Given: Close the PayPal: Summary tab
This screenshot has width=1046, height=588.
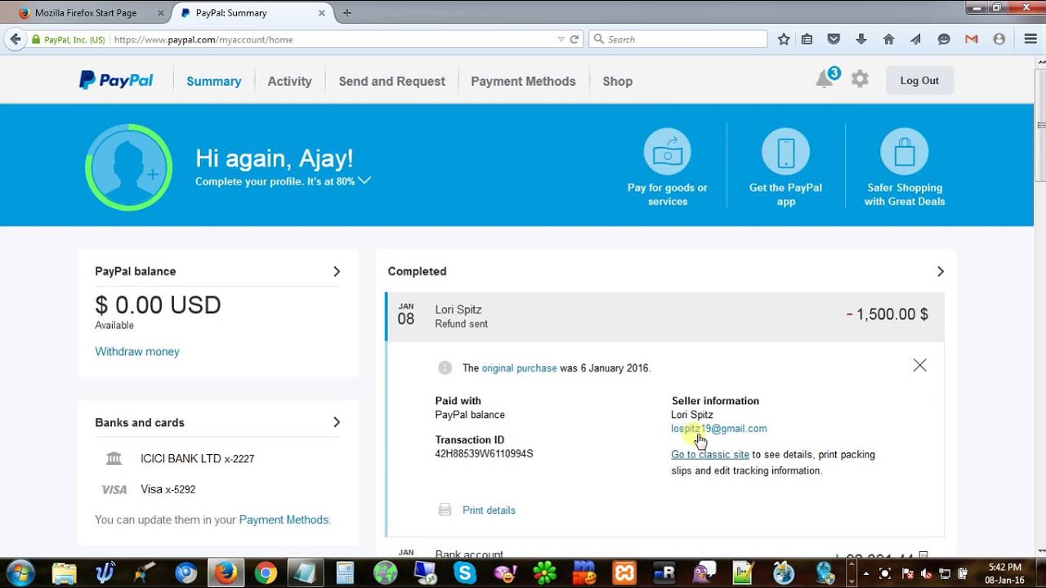Looking at the screenshot, I should click(x=322, y=13).
